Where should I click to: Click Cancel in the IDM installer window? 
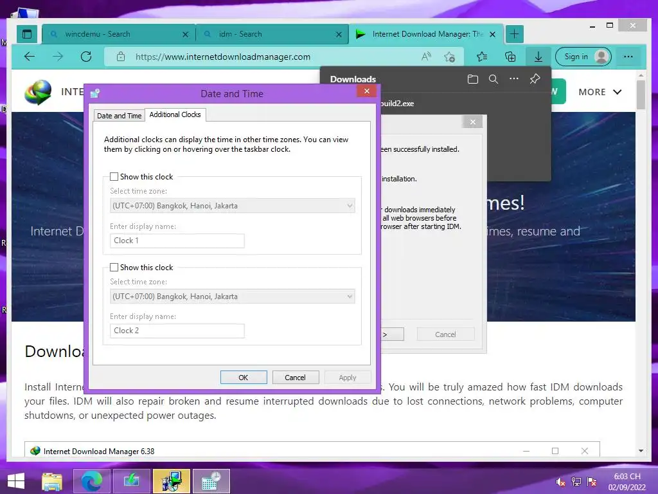click(446, 334)
